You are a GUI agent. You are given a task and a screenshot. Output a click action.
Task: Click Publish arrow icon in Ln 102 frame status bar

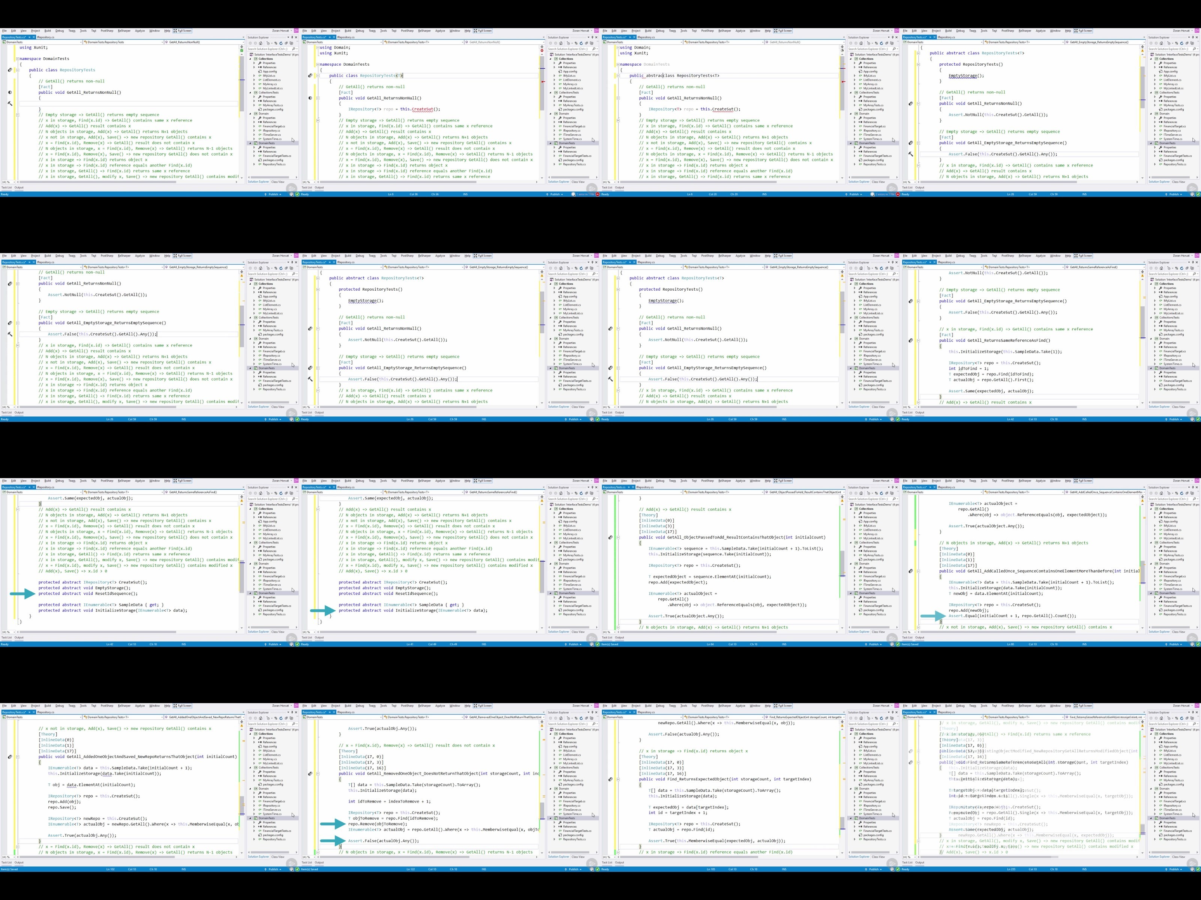click(x=265, y=869)
